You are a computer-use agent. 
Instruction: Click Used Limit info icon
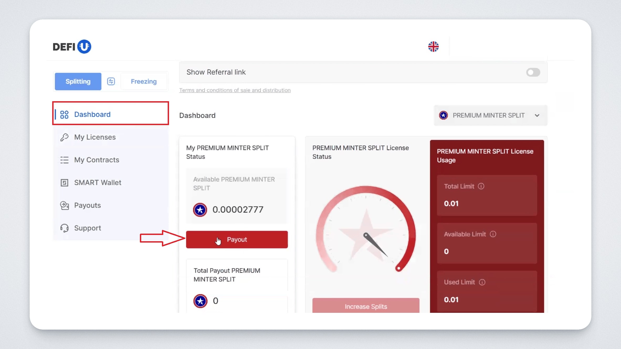coord(482,282)
